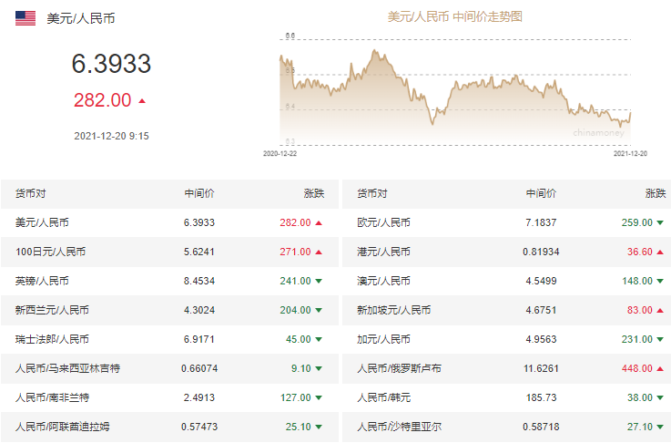Click the timestamp 2021-12-20 9:15

click(111, 136)
